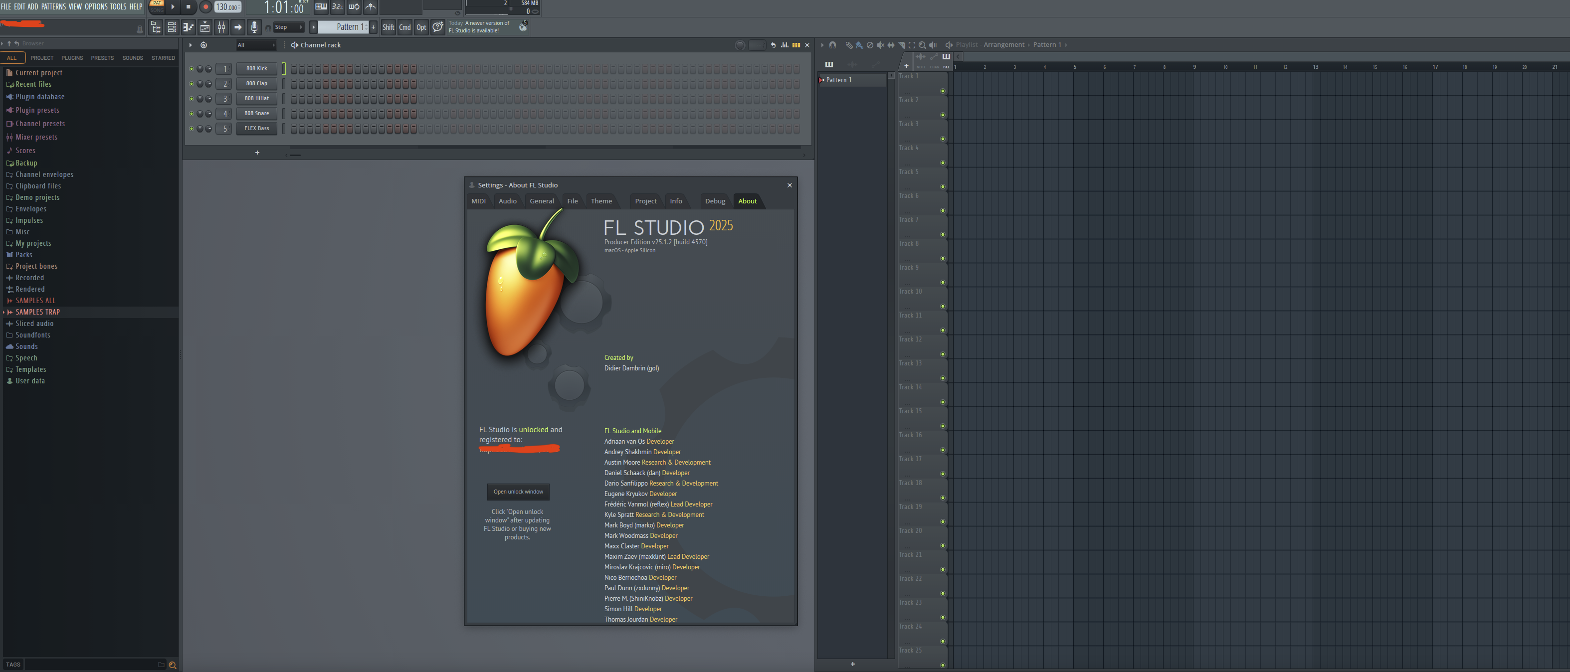Mute Track 1 in the Playlist

coord(942,91)
